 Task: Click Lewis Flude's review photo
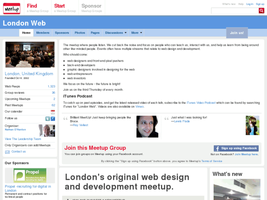click(252, 126)
